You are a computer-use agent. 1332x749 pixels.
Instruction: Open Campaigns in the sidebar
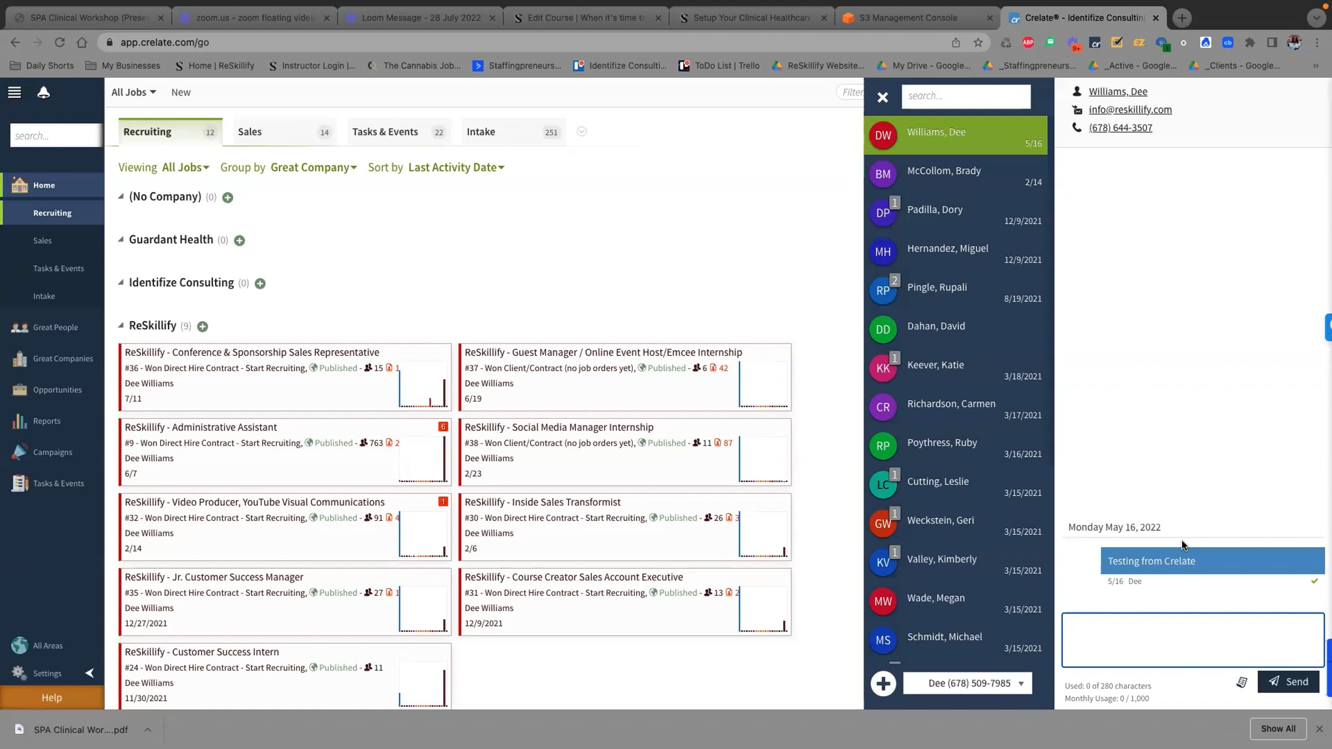(52, 452)
